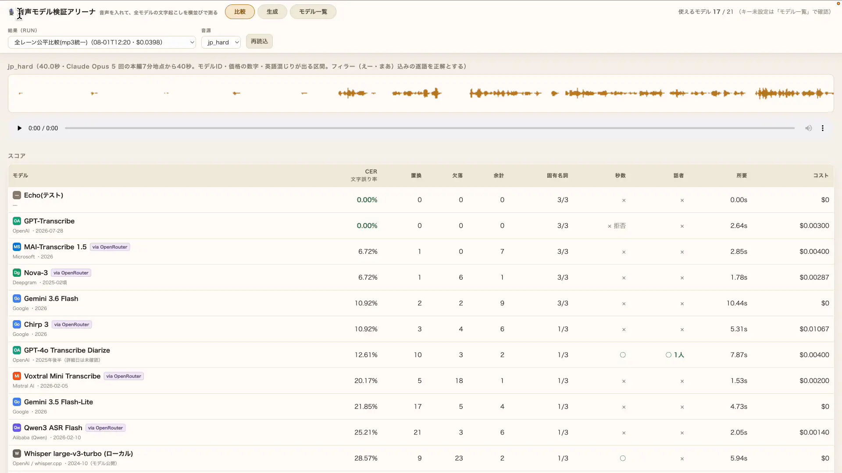
Task: Click the via OpenRouter badge on Chirp 3
Action: (72, 325)
